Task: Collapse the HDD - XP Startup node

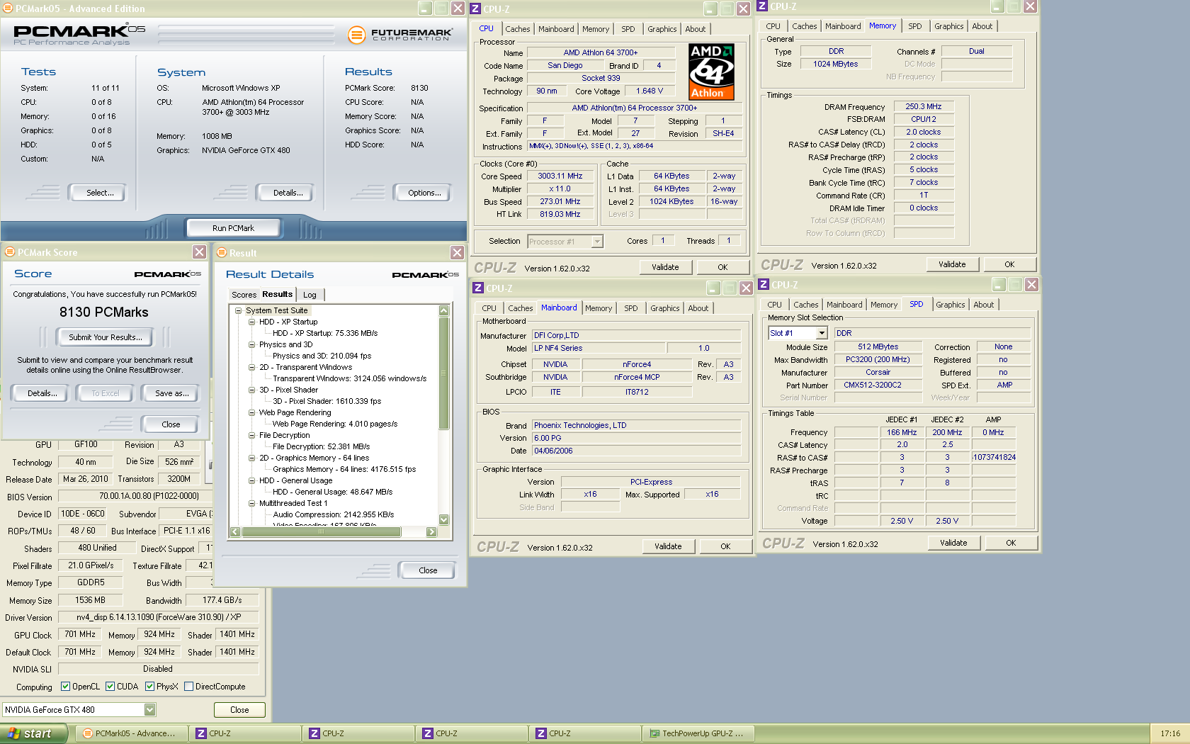Action: (251, 322)
